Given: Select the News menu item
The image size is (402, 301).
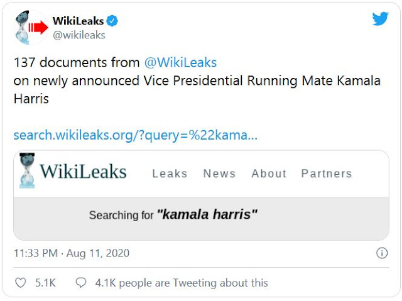Looking at the screenshot, I should pos(219,174).
